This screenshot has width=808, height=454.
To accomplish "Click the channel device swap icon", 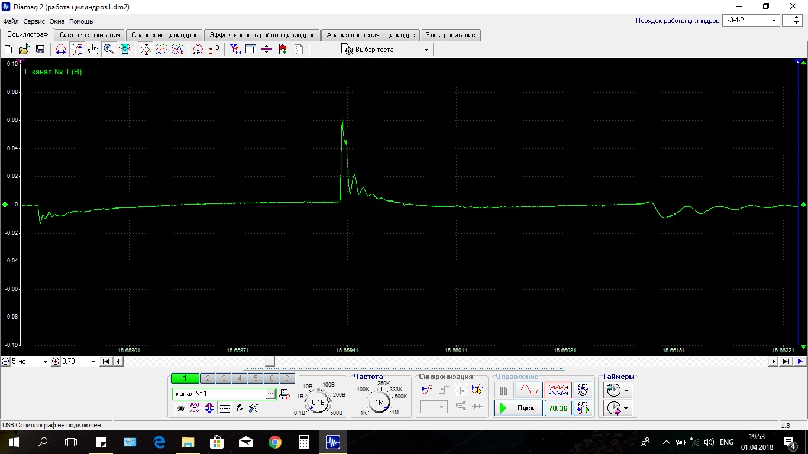I will (x=285, y=394).
